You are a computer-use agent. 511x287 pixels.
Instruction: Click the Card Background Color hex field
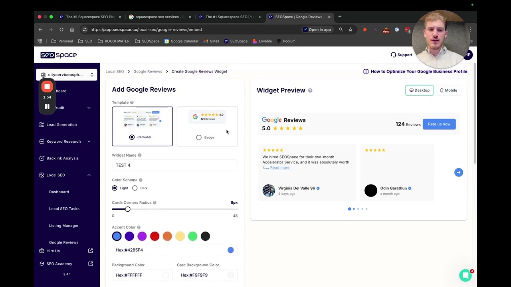pos(207,275)
